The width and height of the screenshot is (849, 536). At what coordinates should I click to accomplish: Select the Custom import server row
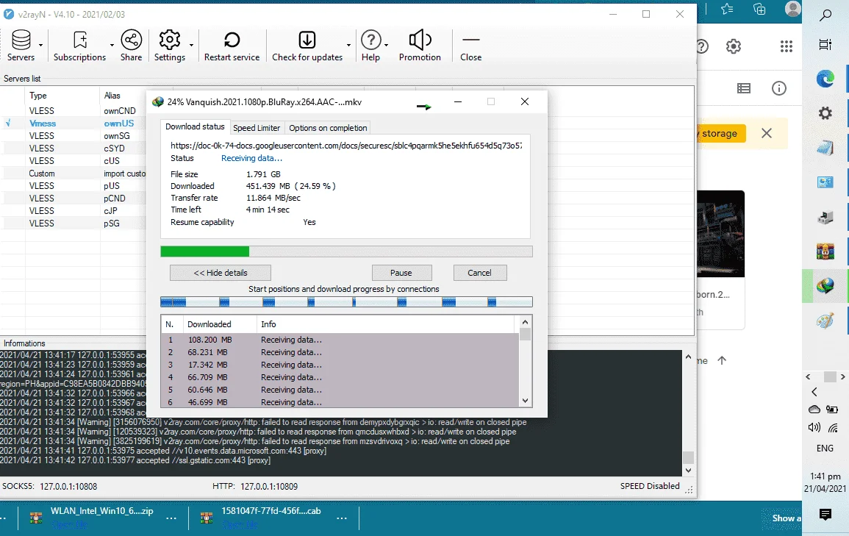click(x=74, y=174)
